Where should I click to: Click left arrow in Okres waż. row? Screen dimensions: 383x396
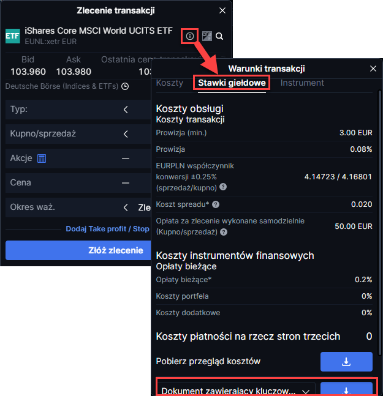coord(126,207)
